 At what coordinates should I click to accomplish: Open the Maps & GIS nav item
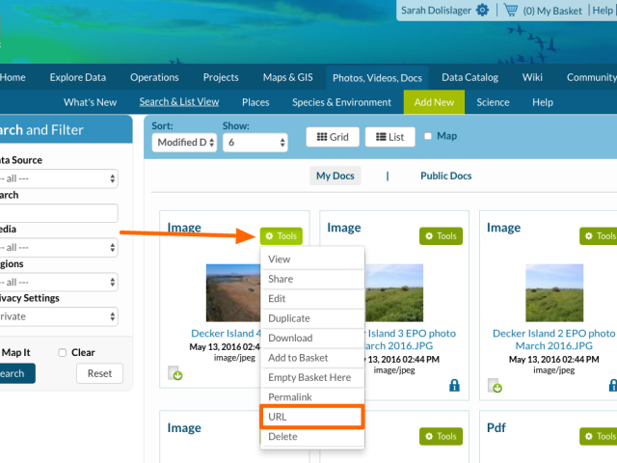coord(288,77)
